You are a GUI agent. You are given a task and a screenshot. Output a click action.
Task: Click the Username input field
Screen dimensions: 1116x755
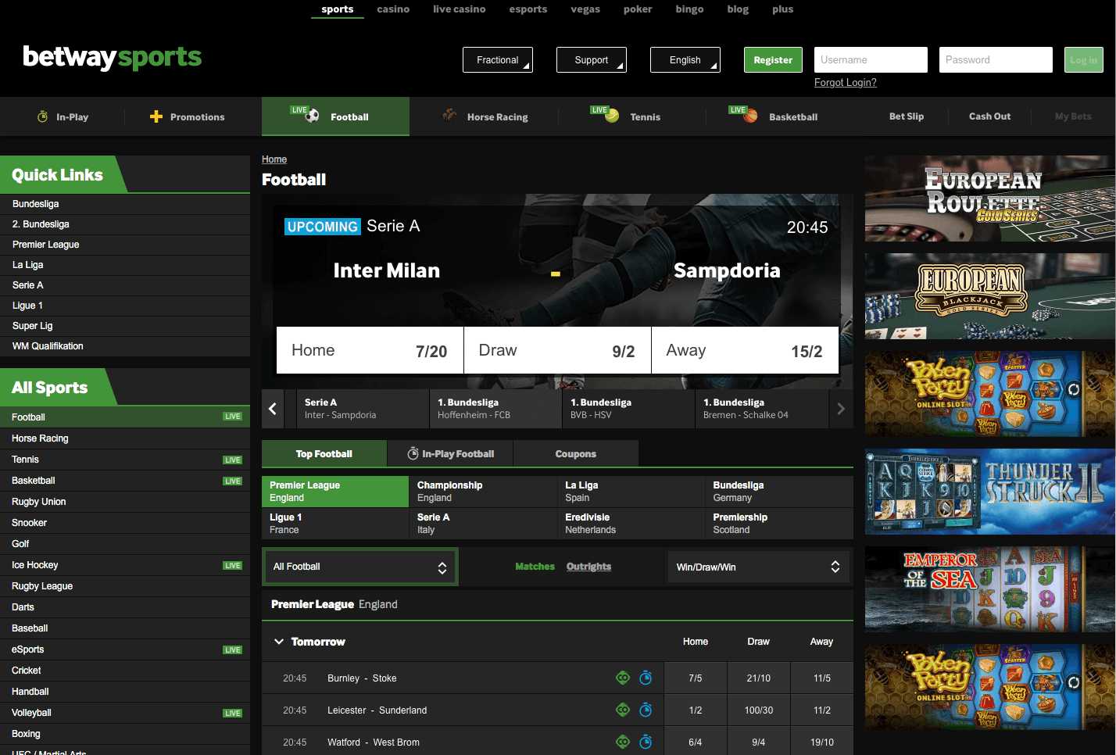tap(871, 60)
